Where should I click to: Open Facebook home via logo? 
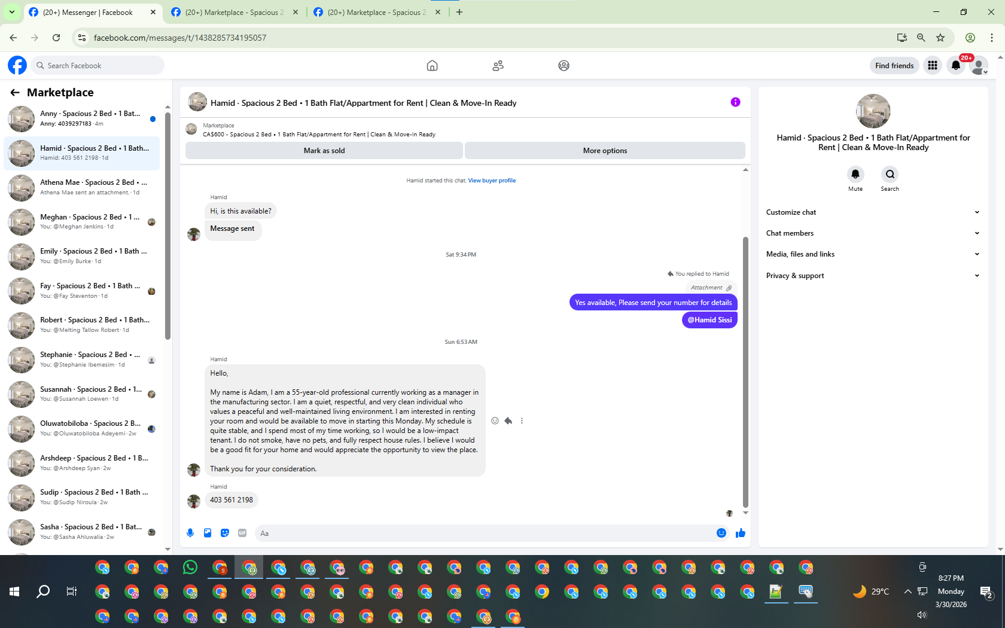point(17,65)
